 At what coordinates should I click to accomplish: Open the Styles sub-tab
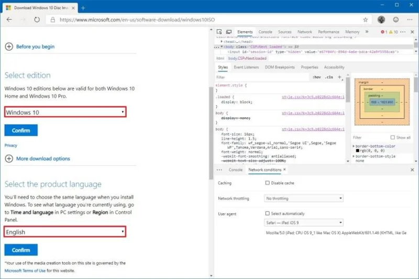coord(223,68)
